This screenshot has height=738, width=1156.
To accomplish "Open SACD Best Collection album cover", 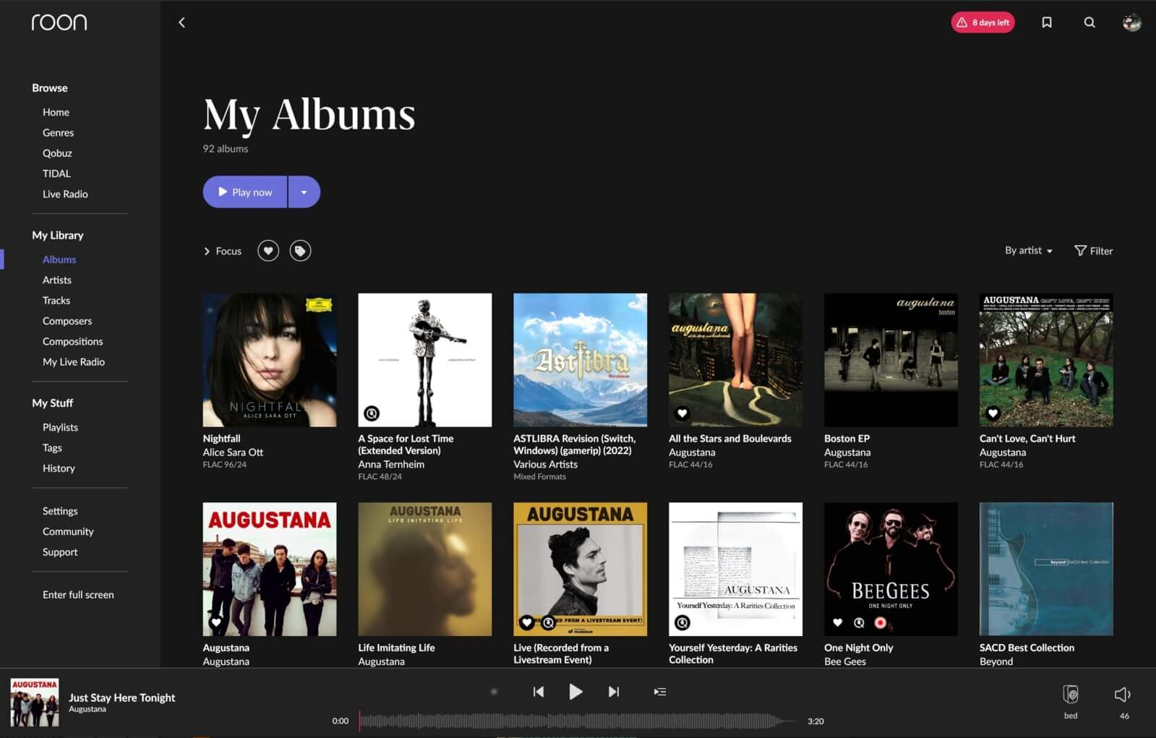I will click(1047, 570).
